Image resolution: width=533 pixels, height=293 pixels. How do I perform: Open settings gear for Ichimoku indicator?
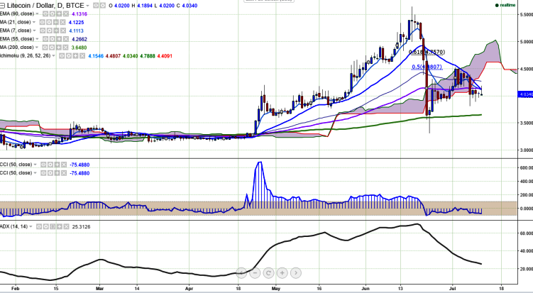coord(69,56)
